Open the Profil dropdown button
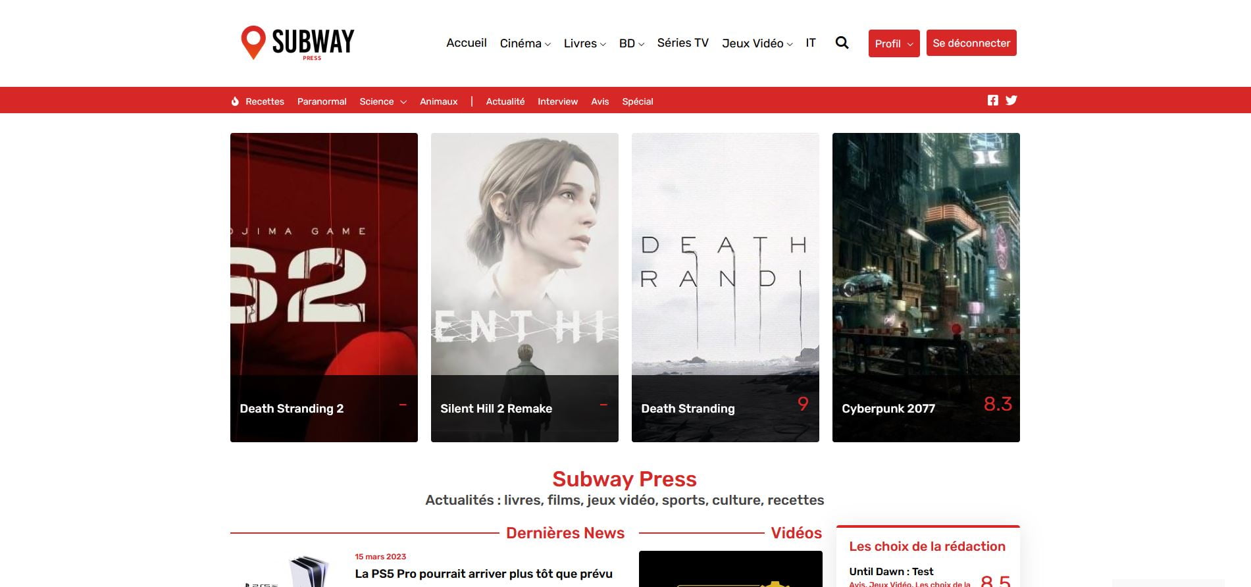Viewport: 1251px width, 587px height. [x=894, y=43]
